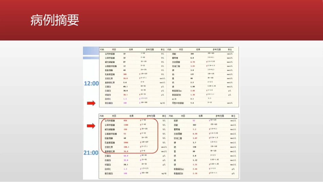This screenshot has width=323, height=182.
Task: Click glucose value 4.9
Action: [192, 58]
